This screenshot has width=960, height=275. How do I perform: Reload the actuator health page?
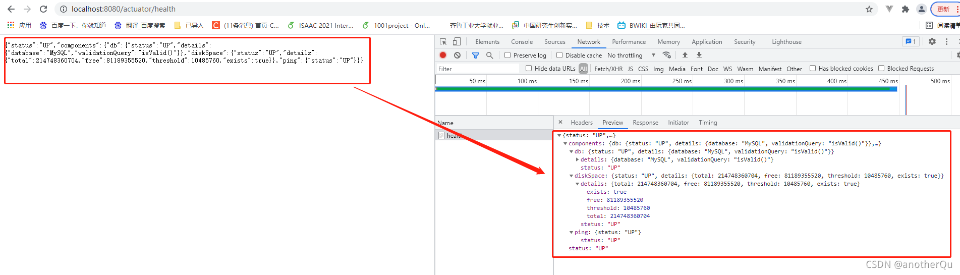click(43, 9)
